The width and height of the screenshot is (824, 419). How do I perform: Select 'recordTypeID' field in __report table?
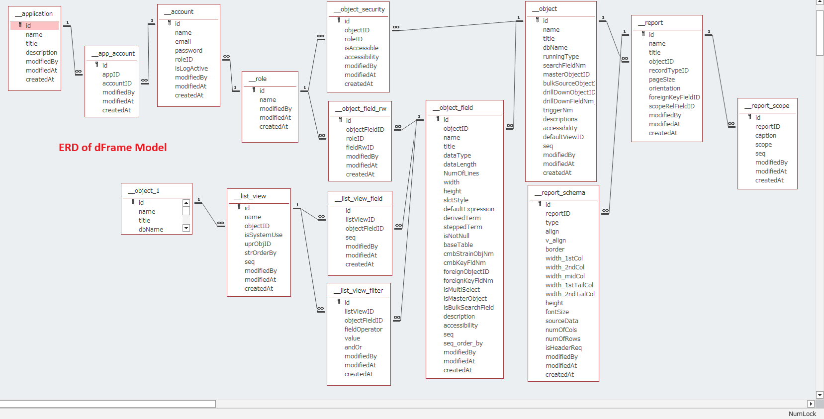668,70
